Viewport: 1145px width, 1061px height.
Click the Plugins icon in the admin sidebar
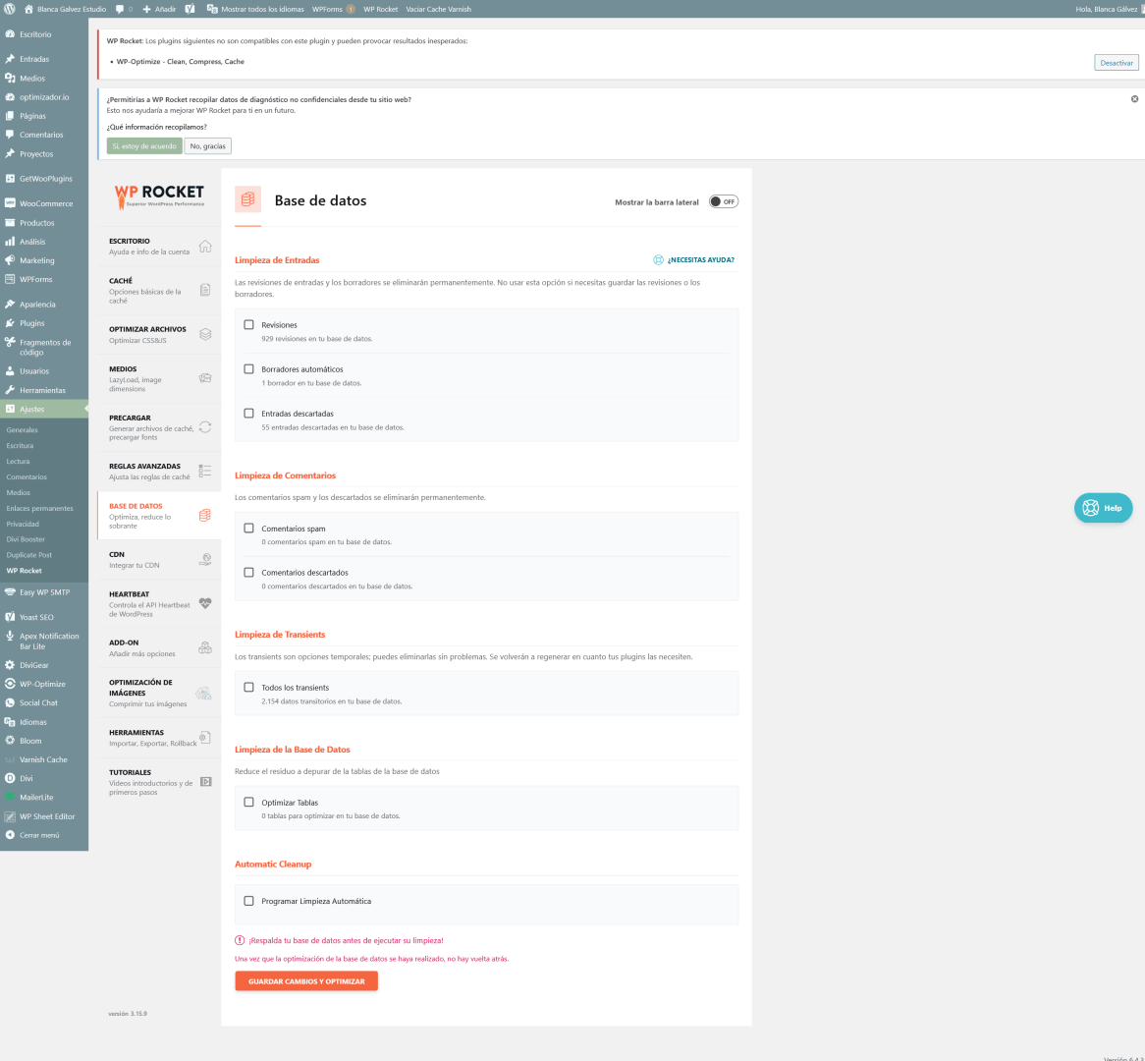tap(10, 323)
